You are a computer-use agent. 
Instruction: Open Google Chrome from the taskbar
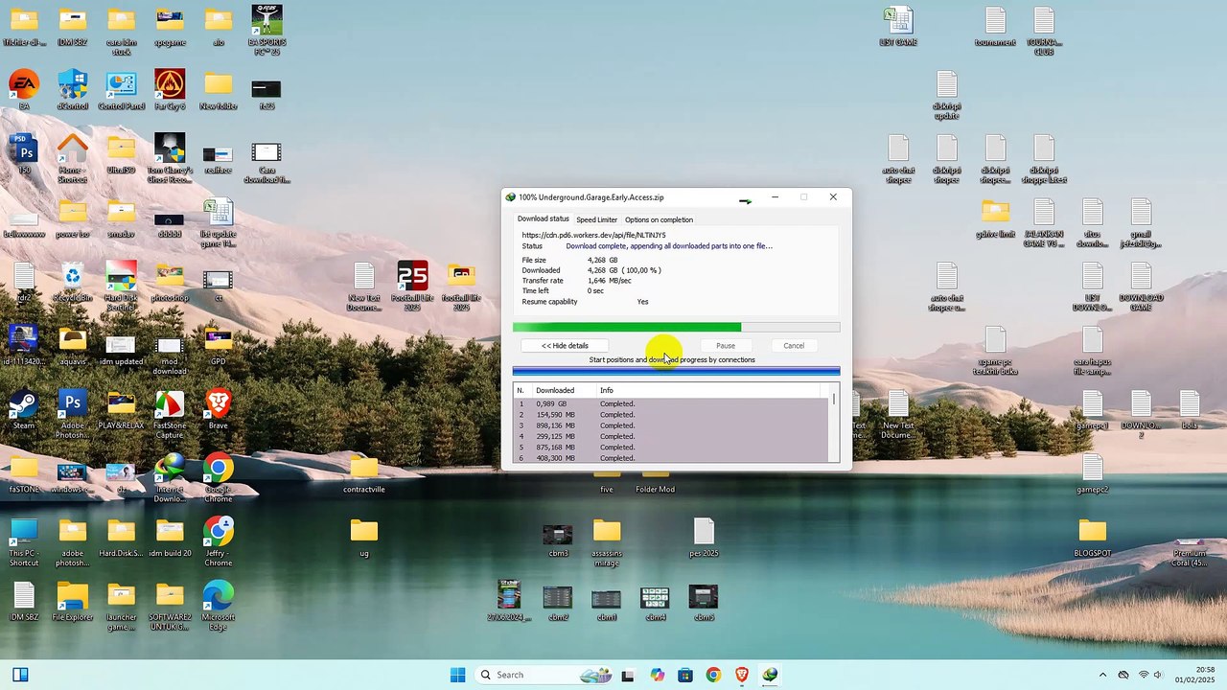(713, 675)
